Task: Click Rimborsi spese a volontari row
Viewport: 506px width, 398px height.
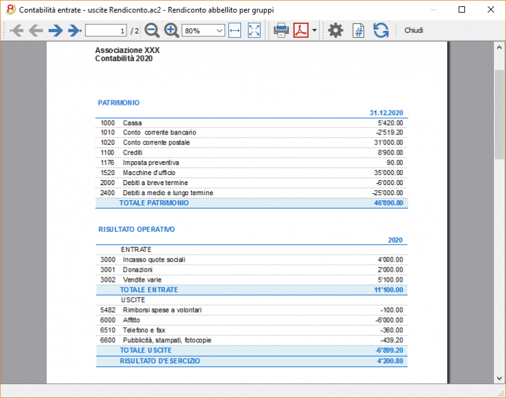Action: point(251,310)
